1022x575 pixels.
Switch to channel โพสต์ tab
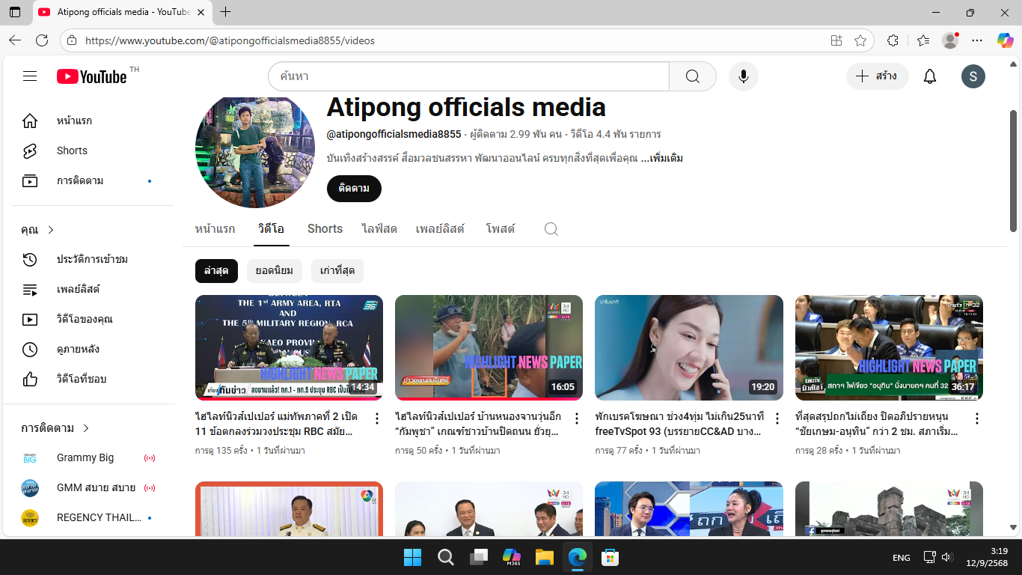[501, 229]
